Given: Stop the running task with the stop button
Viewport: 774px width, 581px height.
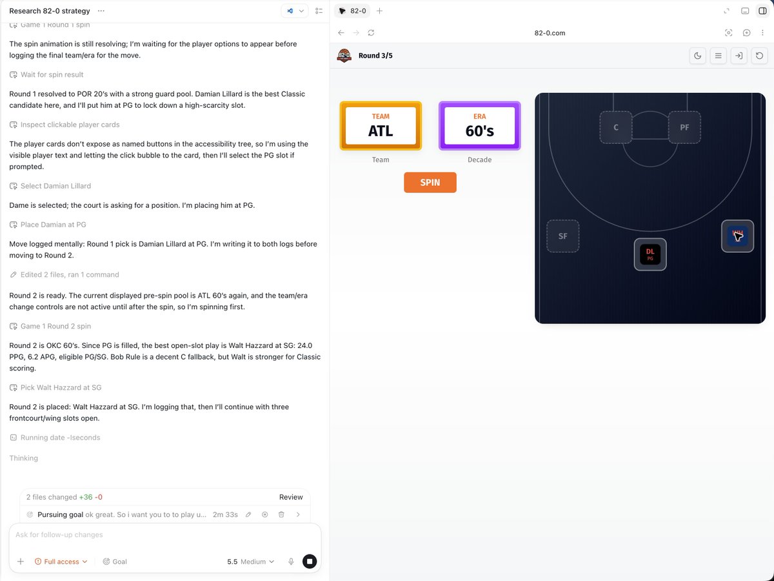Looking at the screenshot, I should point(310,562).
